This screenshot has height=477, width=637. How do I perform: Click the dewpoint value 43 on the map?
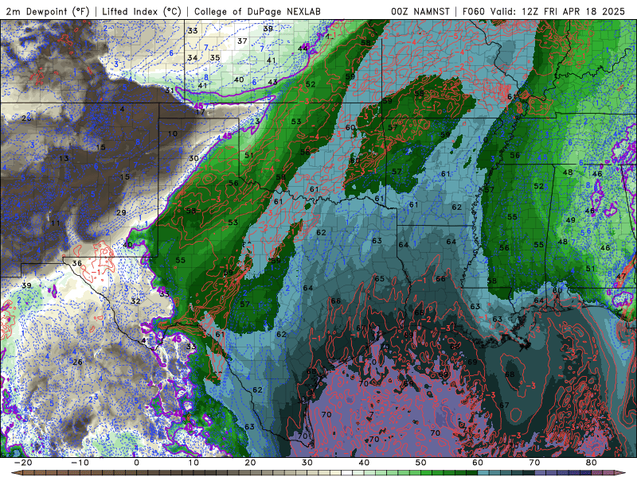[x=272, y=83]
